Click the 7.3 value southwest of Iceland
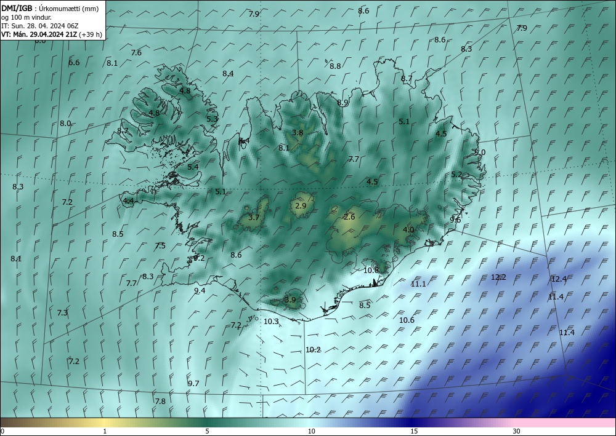The width and height of the screenshot is (616, 436). point(62,313)
